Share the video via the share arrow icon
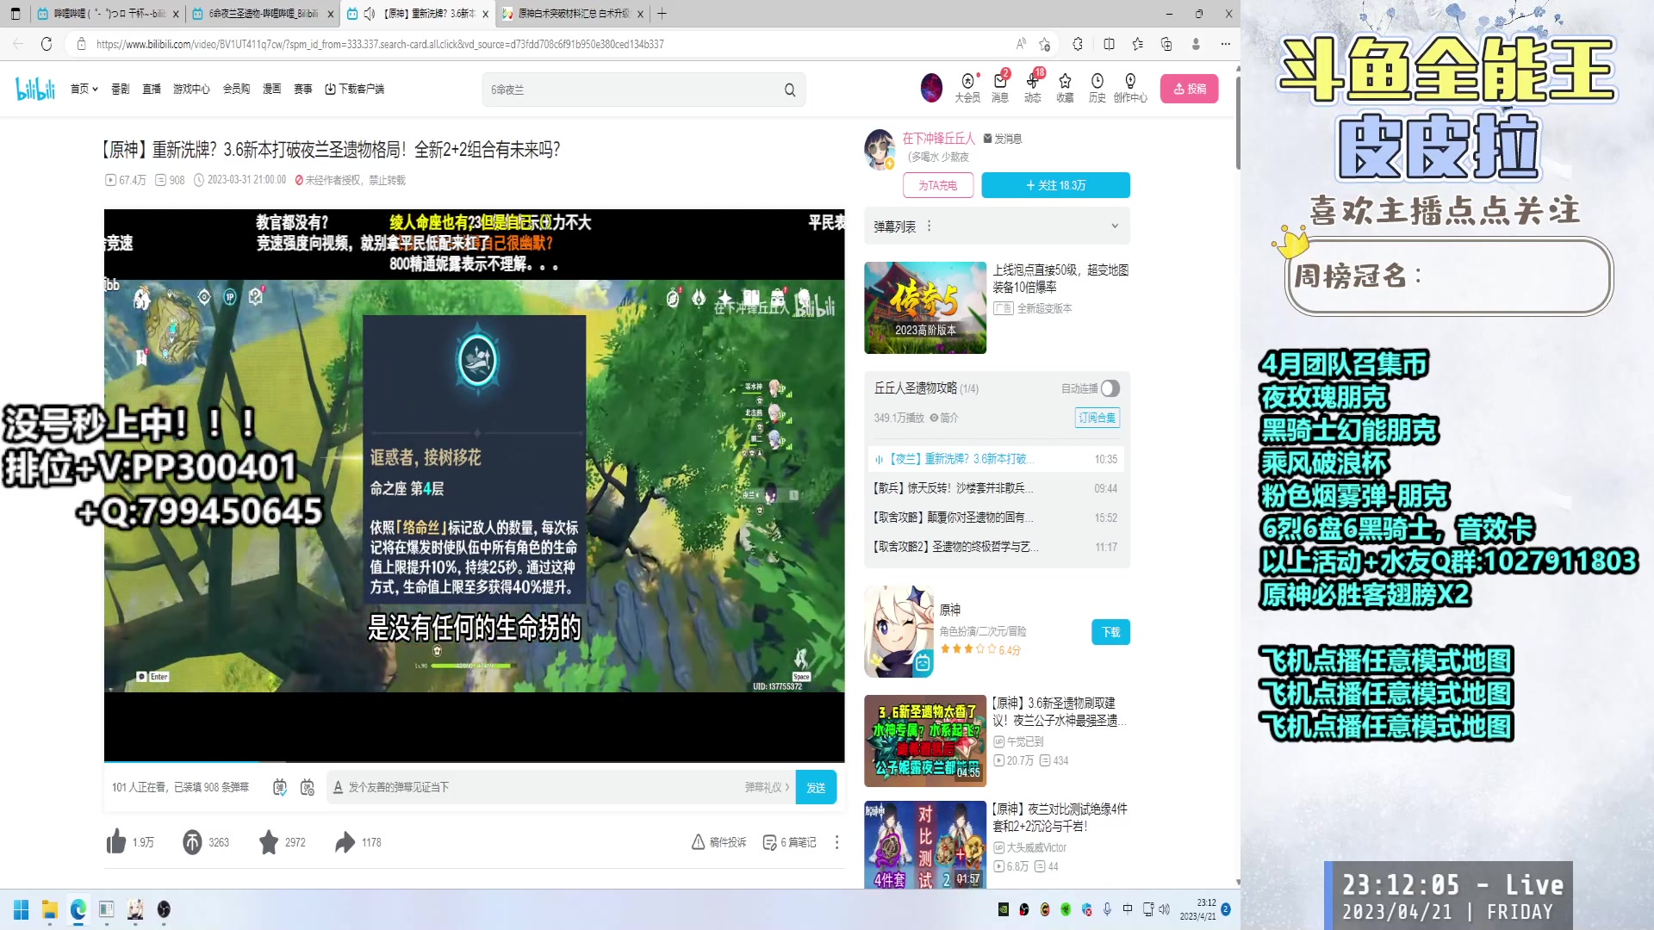Image resolution: width=1654 pixels, height=930 pixels. pyautogui.click(x=345, y=842)
